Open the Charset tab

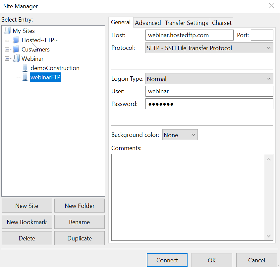click(222, 23)
